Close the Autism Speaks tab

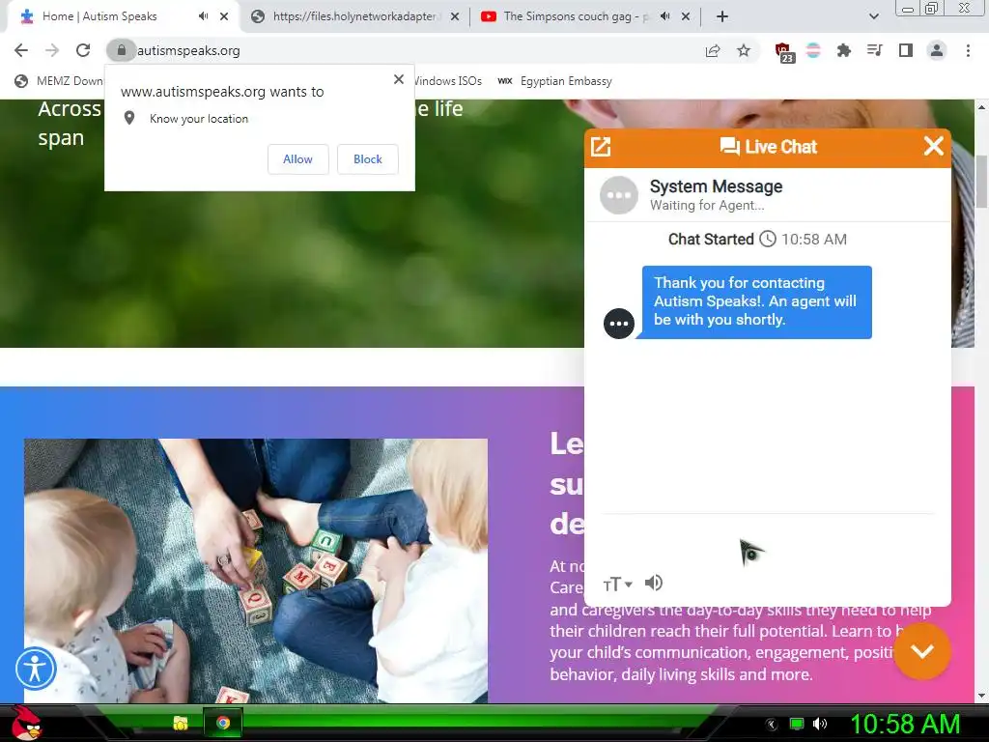pos(224,16)
